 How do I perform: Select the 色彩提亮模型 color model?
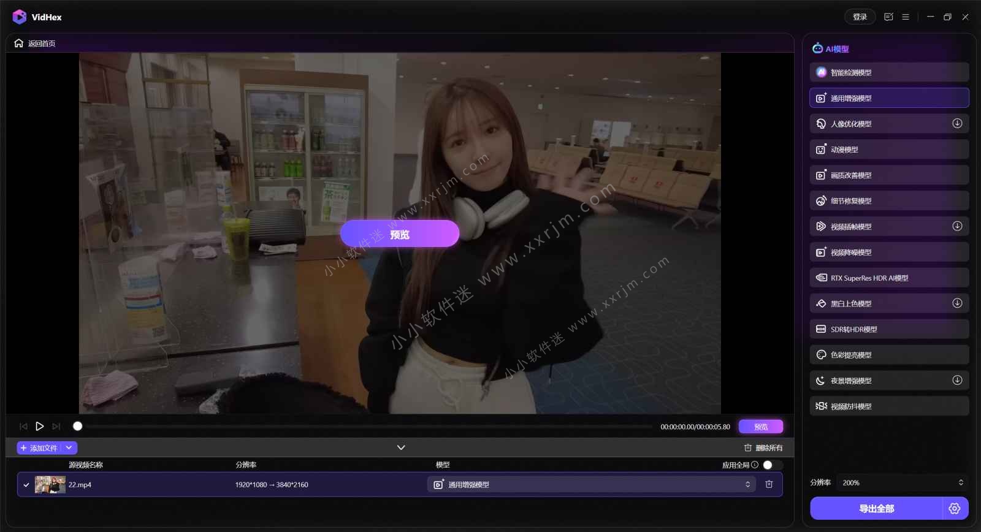[889, 355]
